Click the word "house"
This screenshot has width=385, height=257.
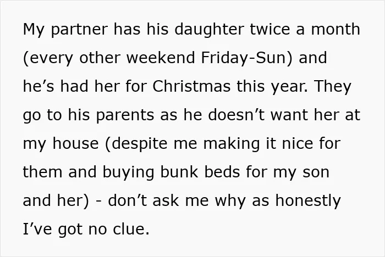coord(76,143)
